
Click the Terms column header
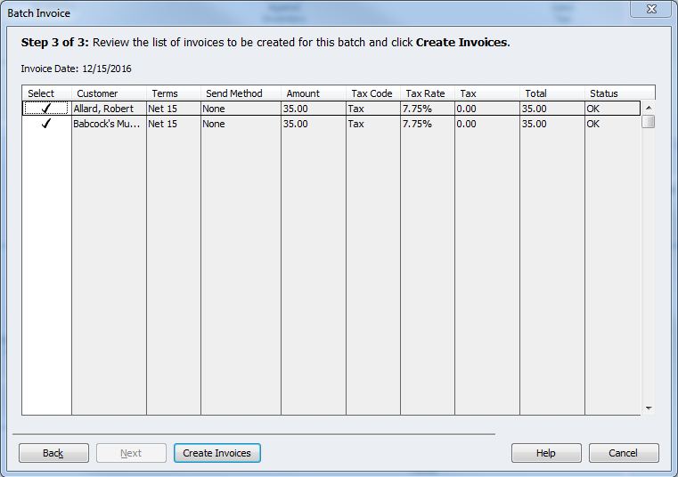click(165, 93)
